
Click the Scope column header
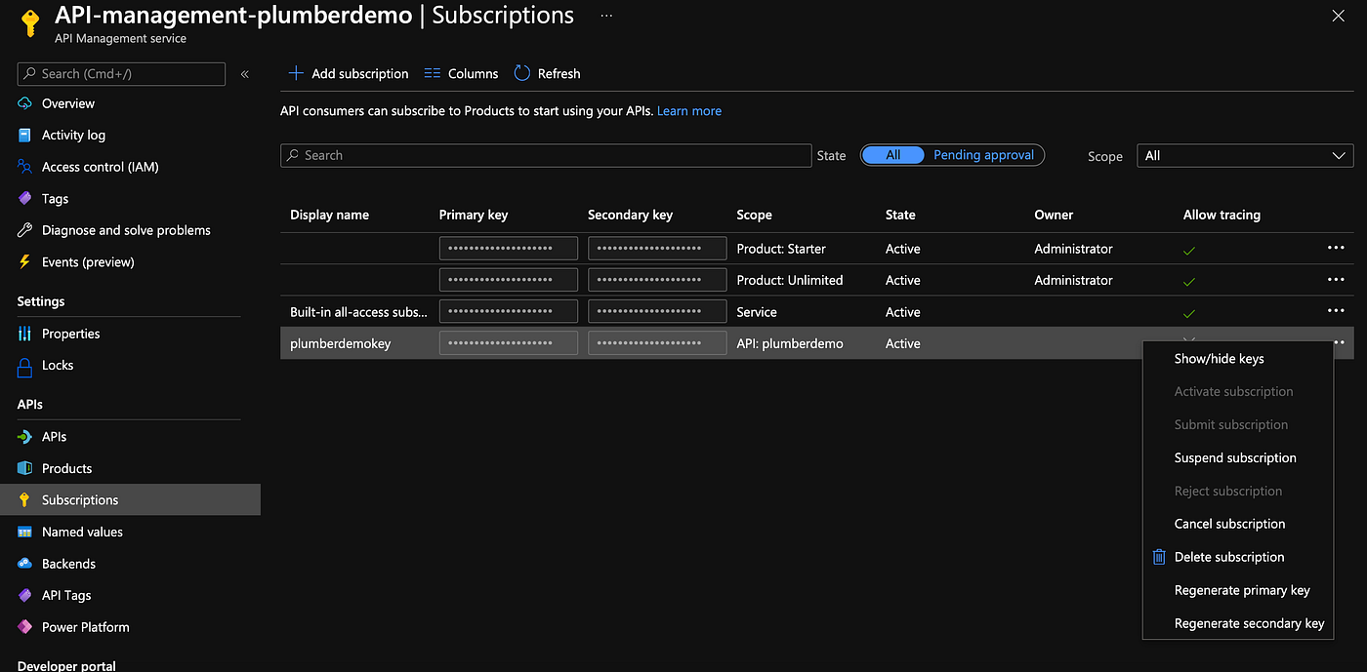(754, 215)
